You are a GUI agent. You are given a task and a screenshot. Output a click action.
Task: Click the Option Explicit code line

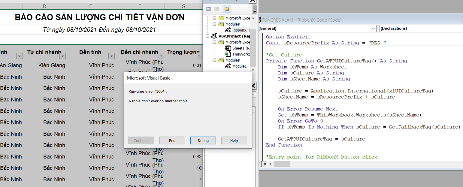289,37
